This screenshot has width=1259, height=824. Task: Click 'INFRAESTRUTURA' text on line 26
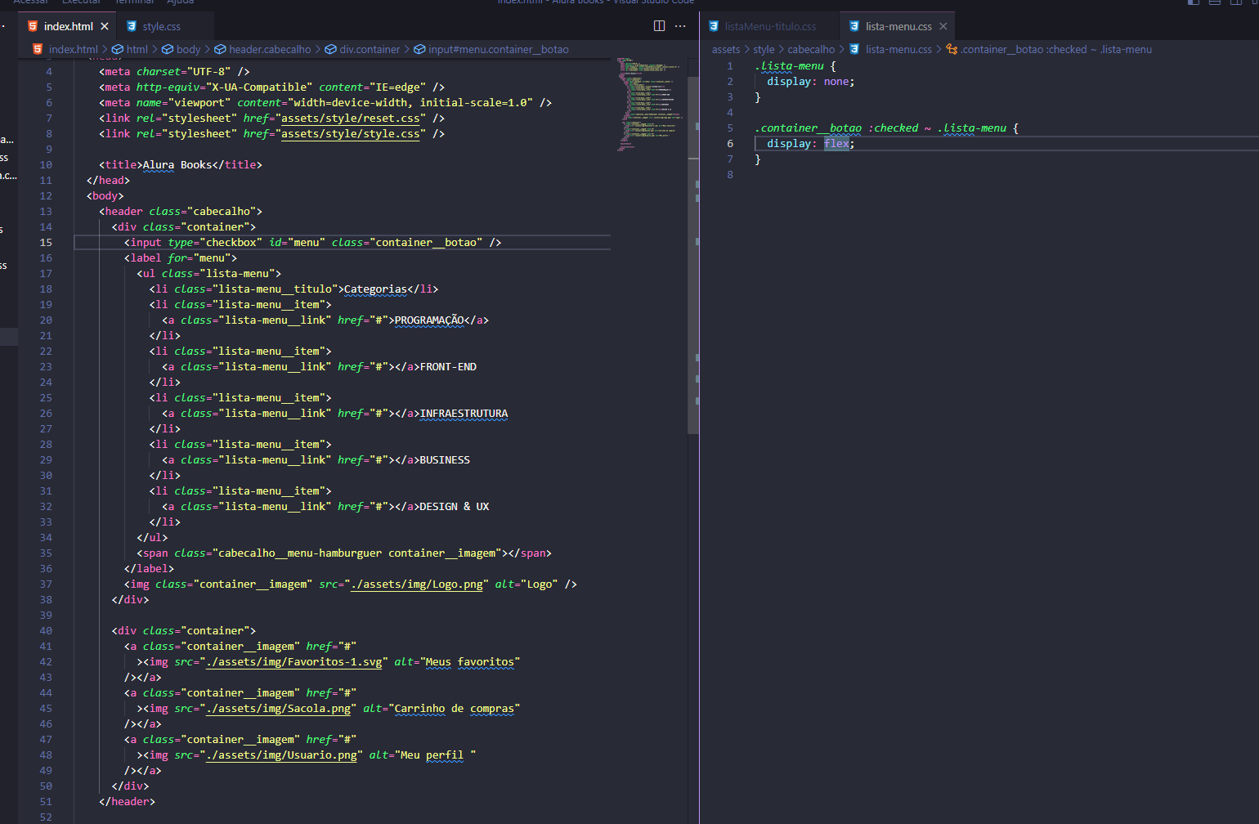(464, 414)
